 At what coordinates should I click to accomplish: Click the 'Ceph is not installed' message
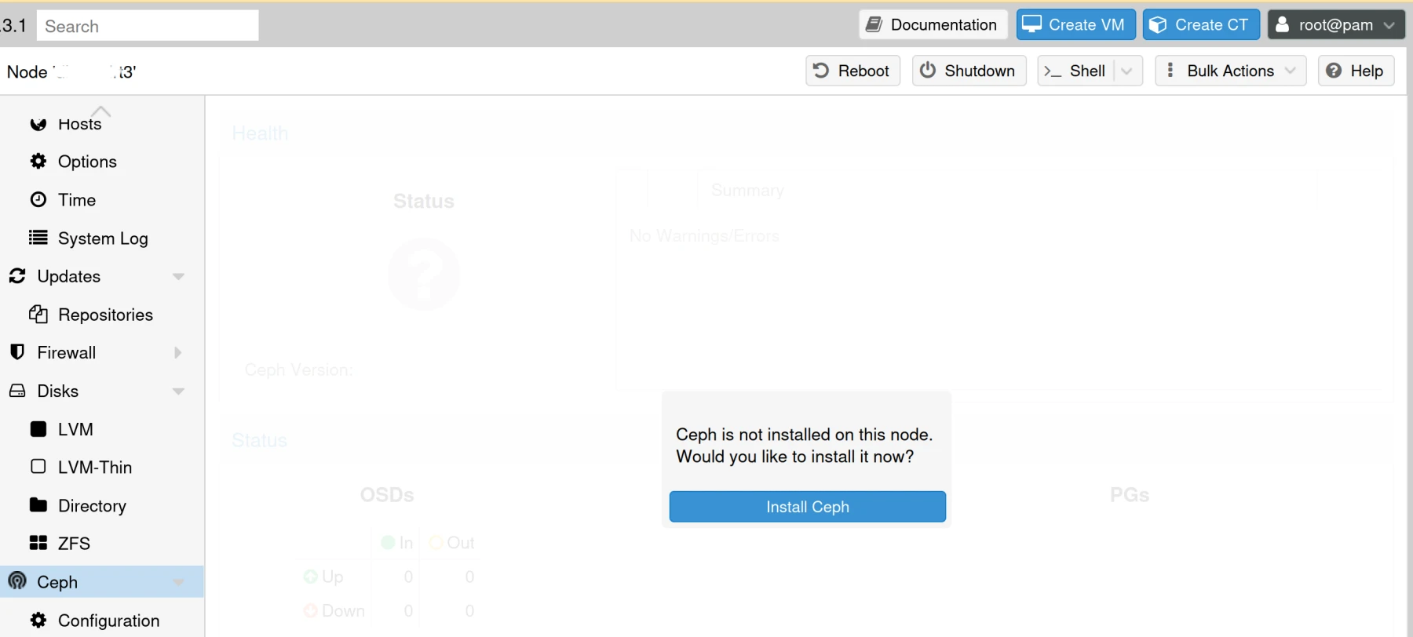[805, 445]
